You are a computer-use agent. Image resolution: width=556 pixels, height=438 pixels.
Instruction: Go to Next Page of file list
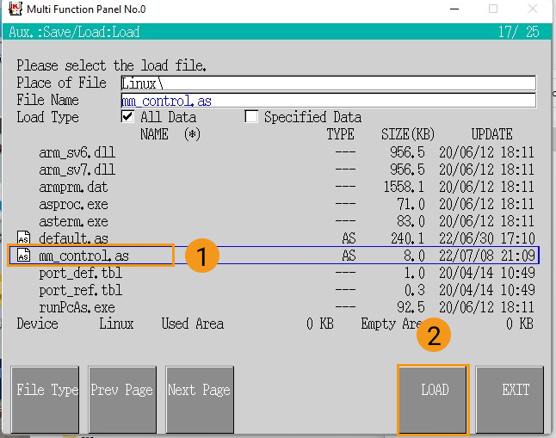199,390
